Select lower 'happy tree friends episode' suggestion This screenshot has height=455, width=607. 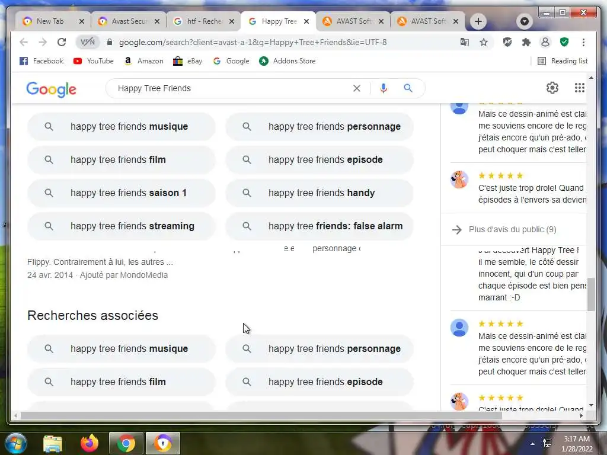(320, 382)
